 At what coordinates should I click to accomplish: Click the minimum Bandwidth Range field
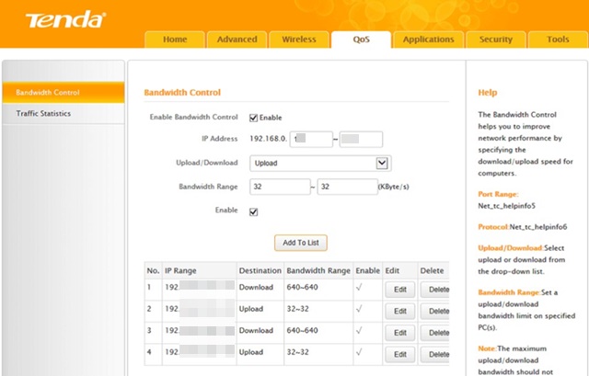(281, 187)
